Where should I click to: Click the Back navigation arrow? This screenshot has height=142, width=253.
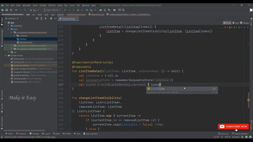coord(16,10)
